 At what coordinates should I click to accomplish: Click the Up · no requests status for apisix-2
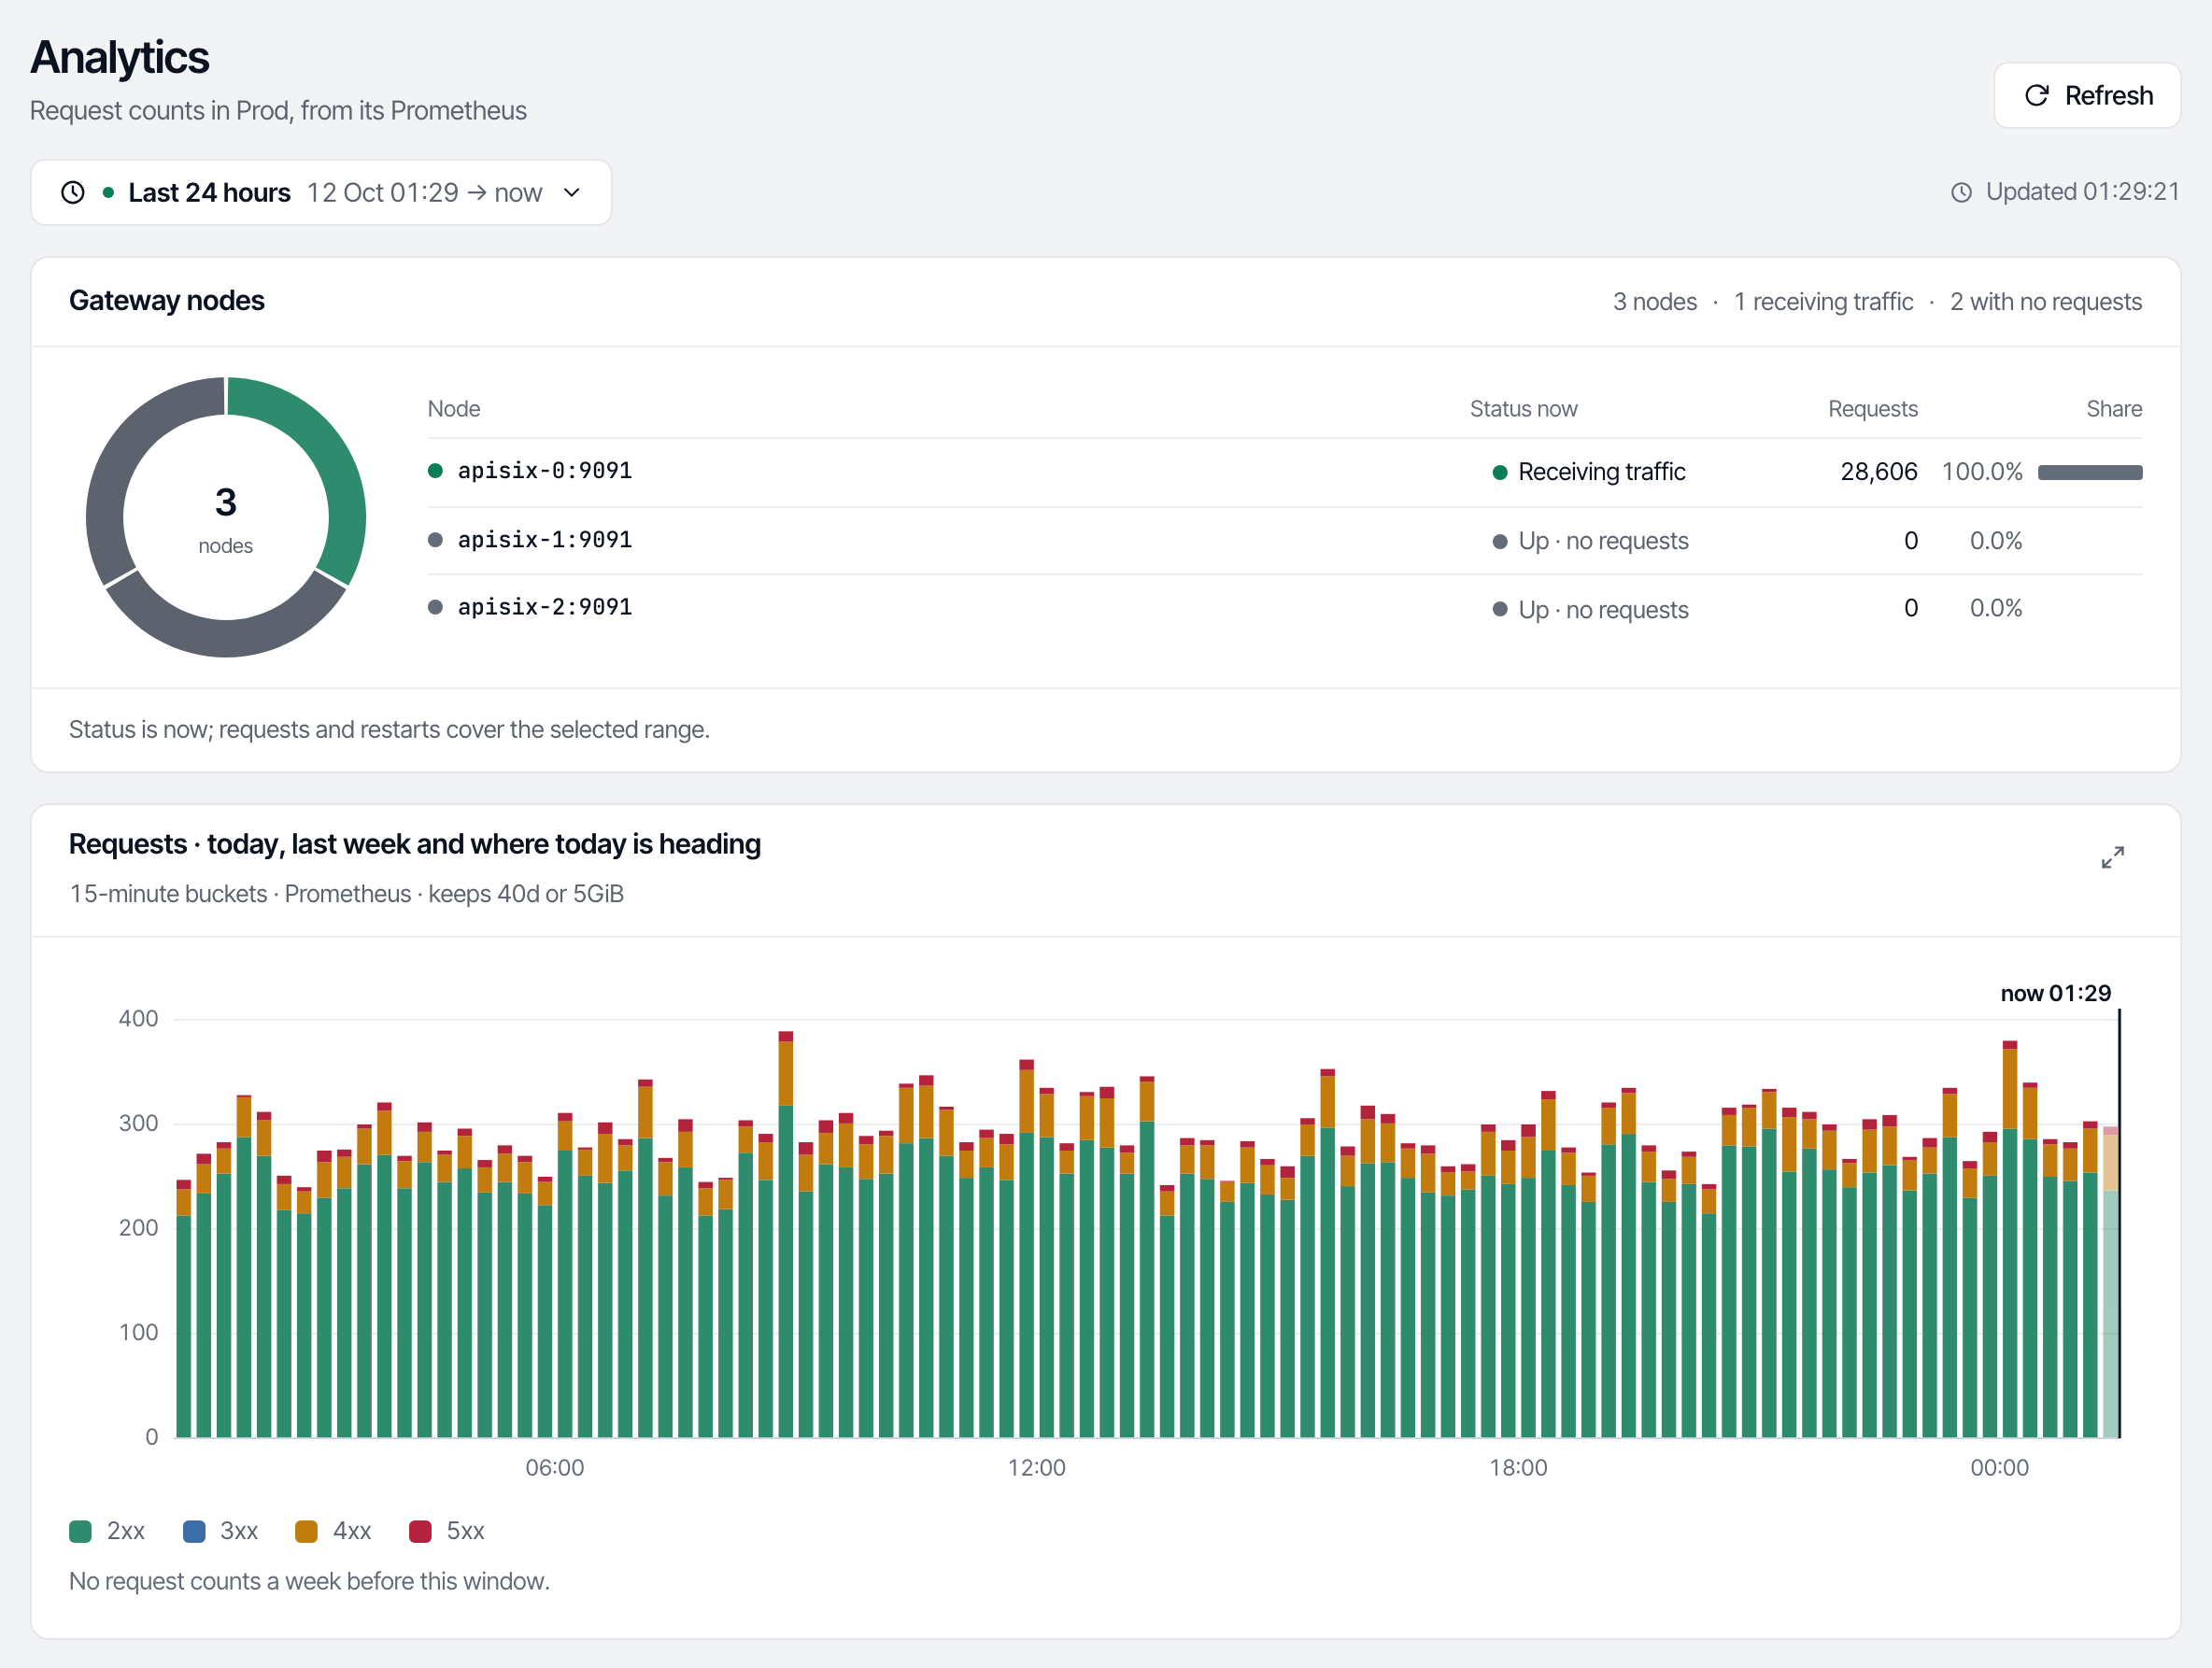[x=1603, y=610]
